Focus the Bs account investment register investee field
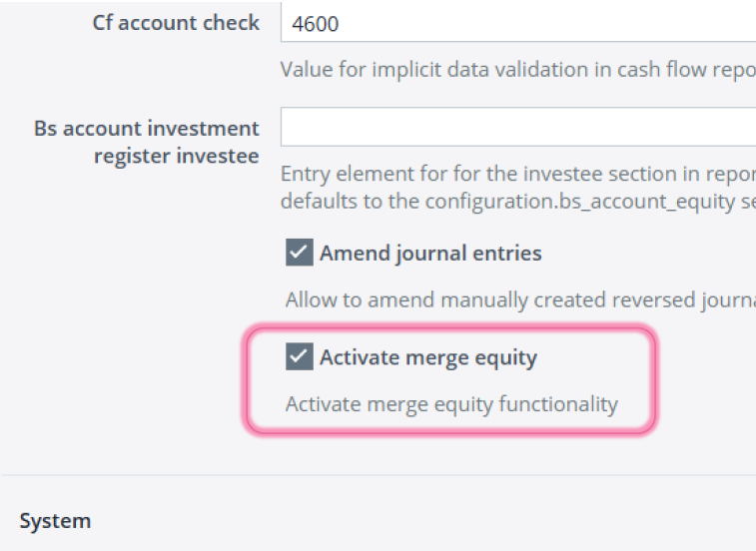This screenshot has width=756, height=551. click(517, 128)
